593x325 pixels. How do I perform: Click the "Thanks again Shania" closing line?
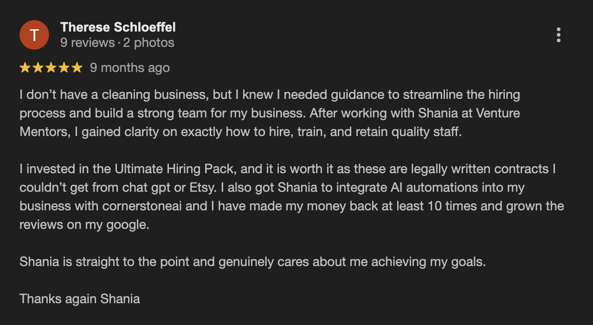point(80,299)
